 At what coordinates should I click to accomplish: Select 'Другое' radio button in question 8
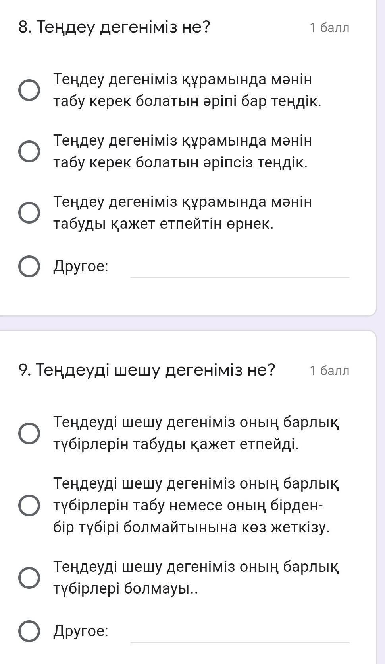(29, 266)
